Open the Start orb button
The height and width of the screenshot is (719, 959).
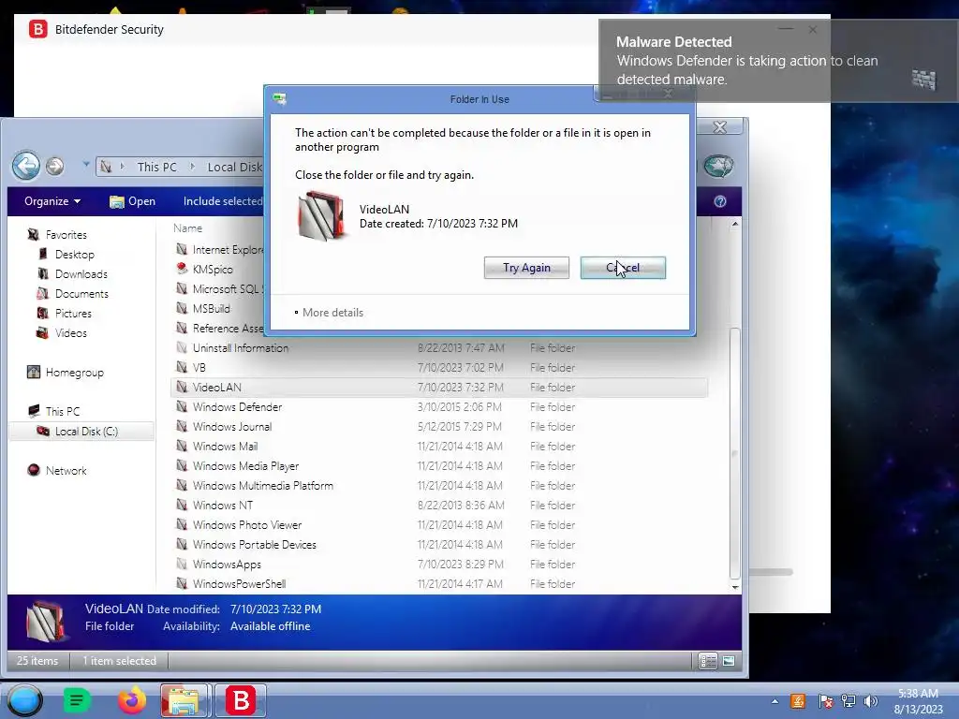[24, 700]
